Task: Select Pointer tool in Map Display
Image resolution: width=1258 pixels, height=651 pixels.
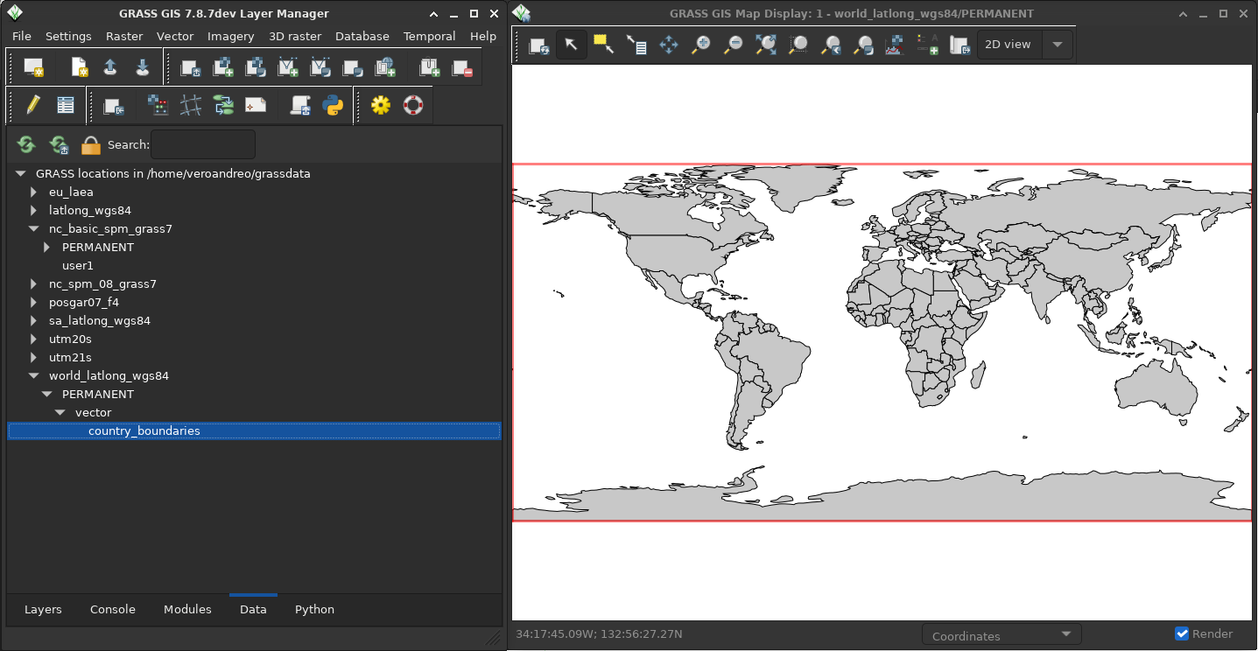Action: coord(572,45)
